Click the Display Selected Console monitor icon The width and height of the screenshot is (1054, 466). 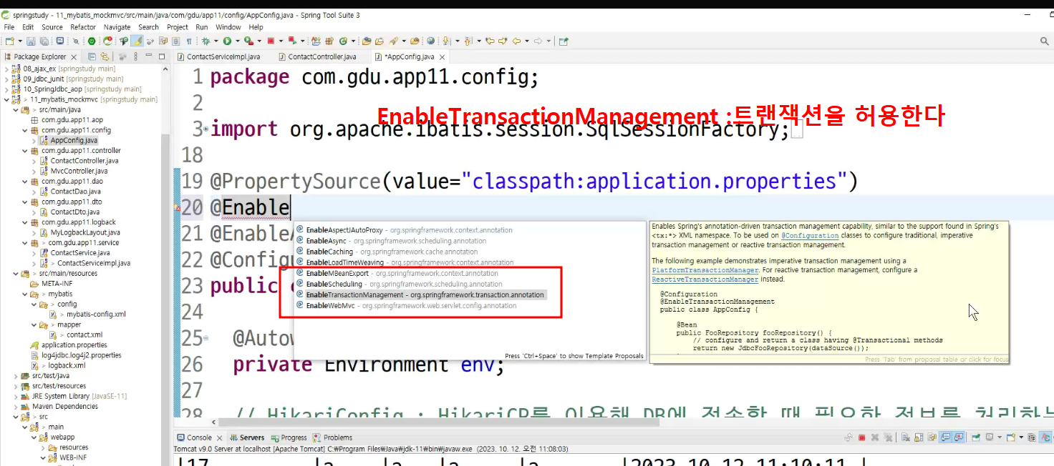[x=990, y=437]
